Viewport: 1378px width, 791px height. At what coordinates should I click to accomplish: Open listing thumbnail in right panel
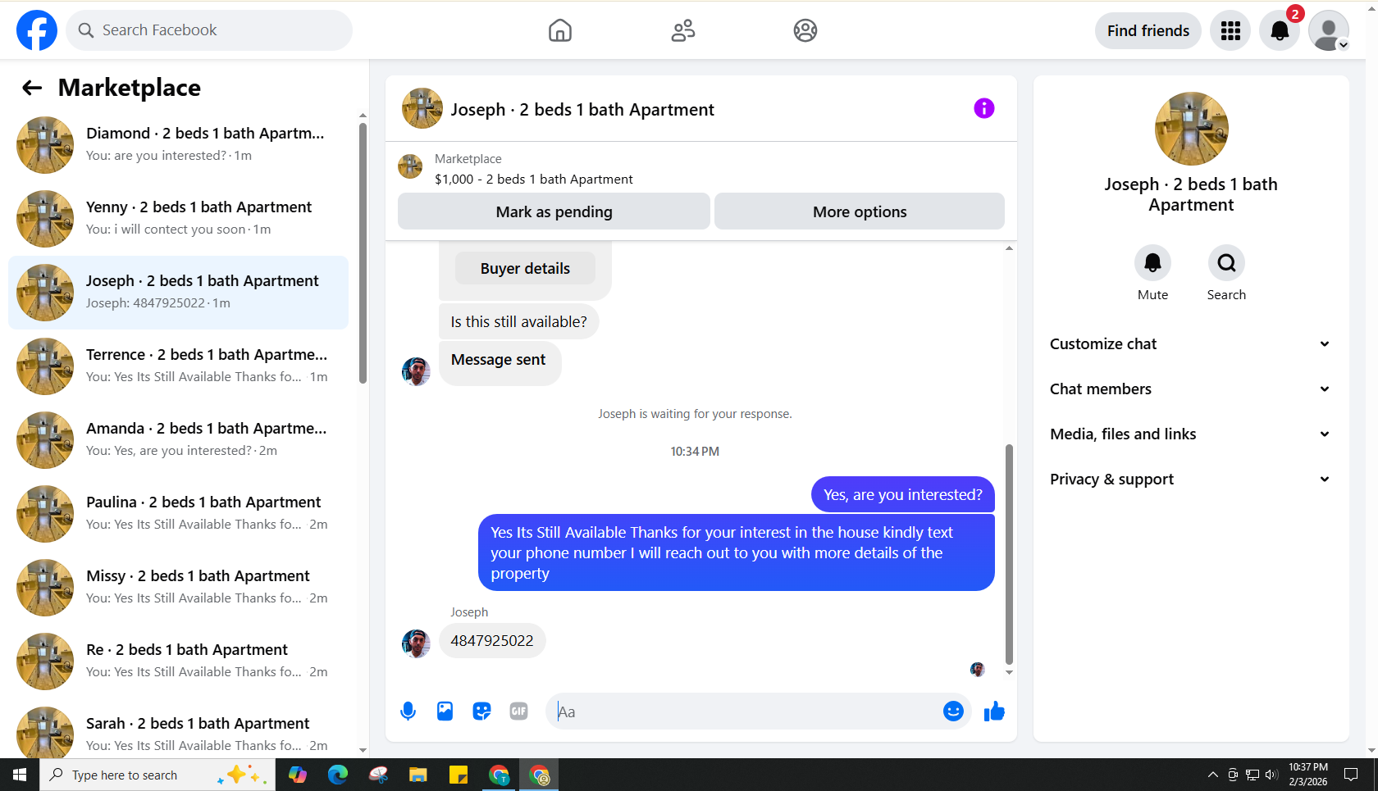pyautogui.click(x=1191, y=129)
